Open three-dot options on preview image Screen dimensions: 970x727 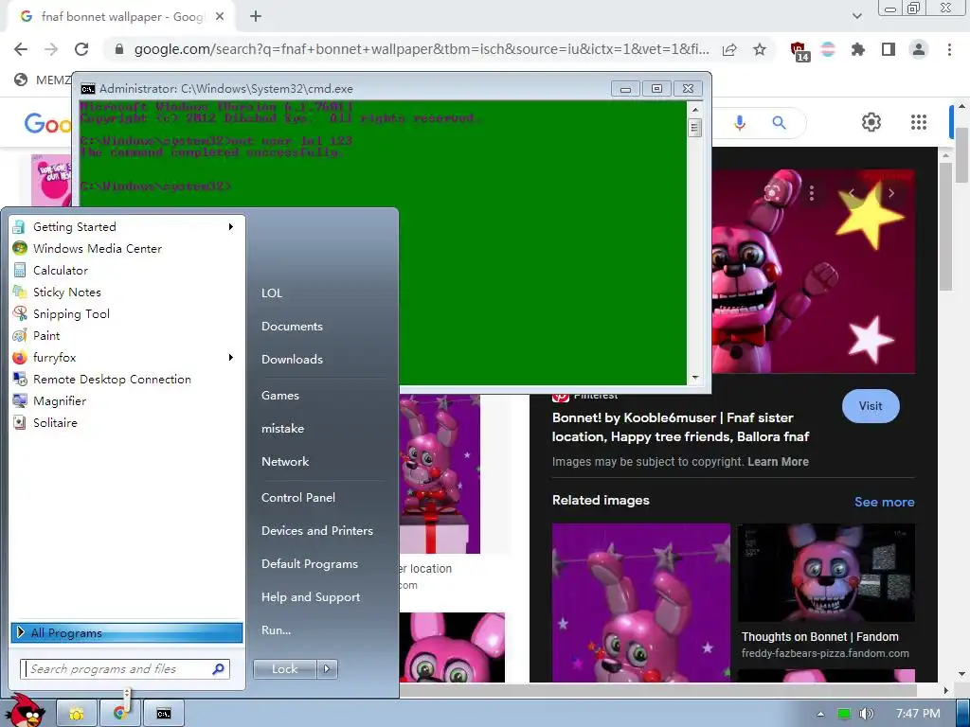point(812,193)
